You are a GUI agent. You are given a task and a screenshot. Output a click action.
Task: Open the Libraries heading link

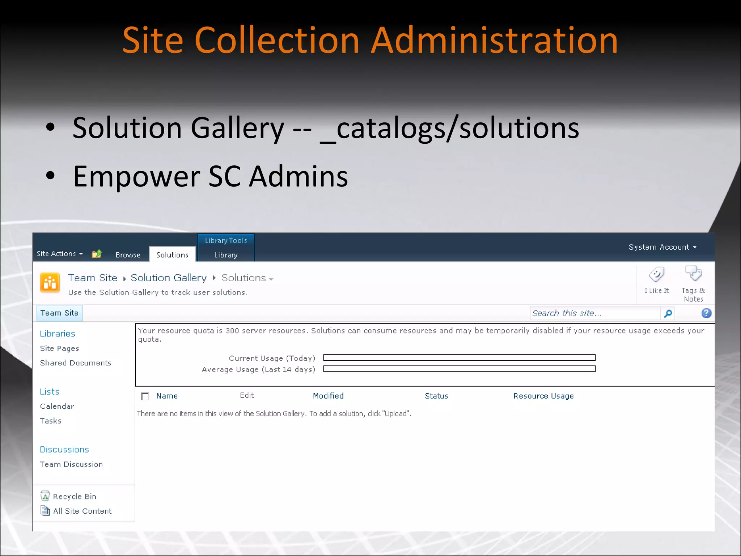click(x=58, y=334)
